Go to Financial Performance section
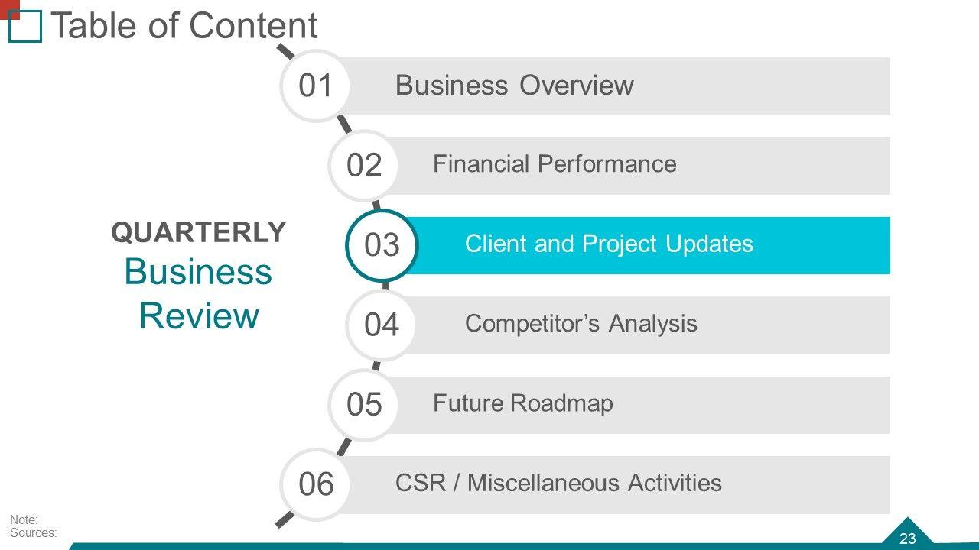The width and height of the screenshot is (979, 550). click(555, 164)
